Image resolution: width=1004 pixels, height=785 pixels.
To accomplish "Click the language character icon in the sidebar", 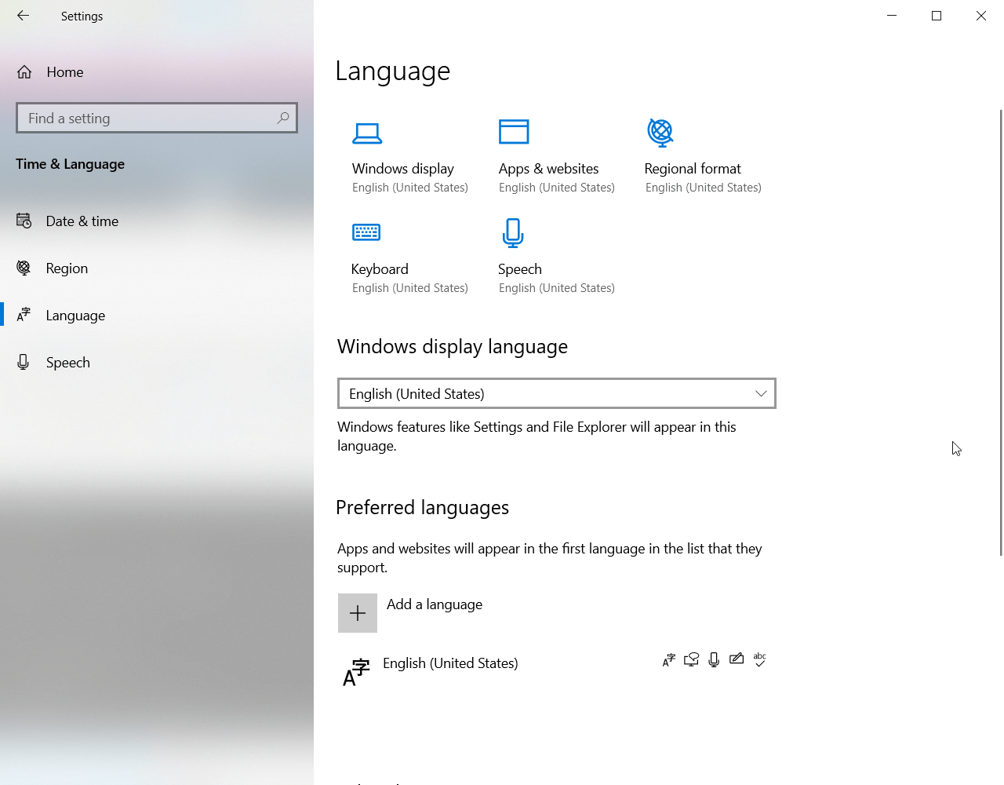I will click(24, 316).
